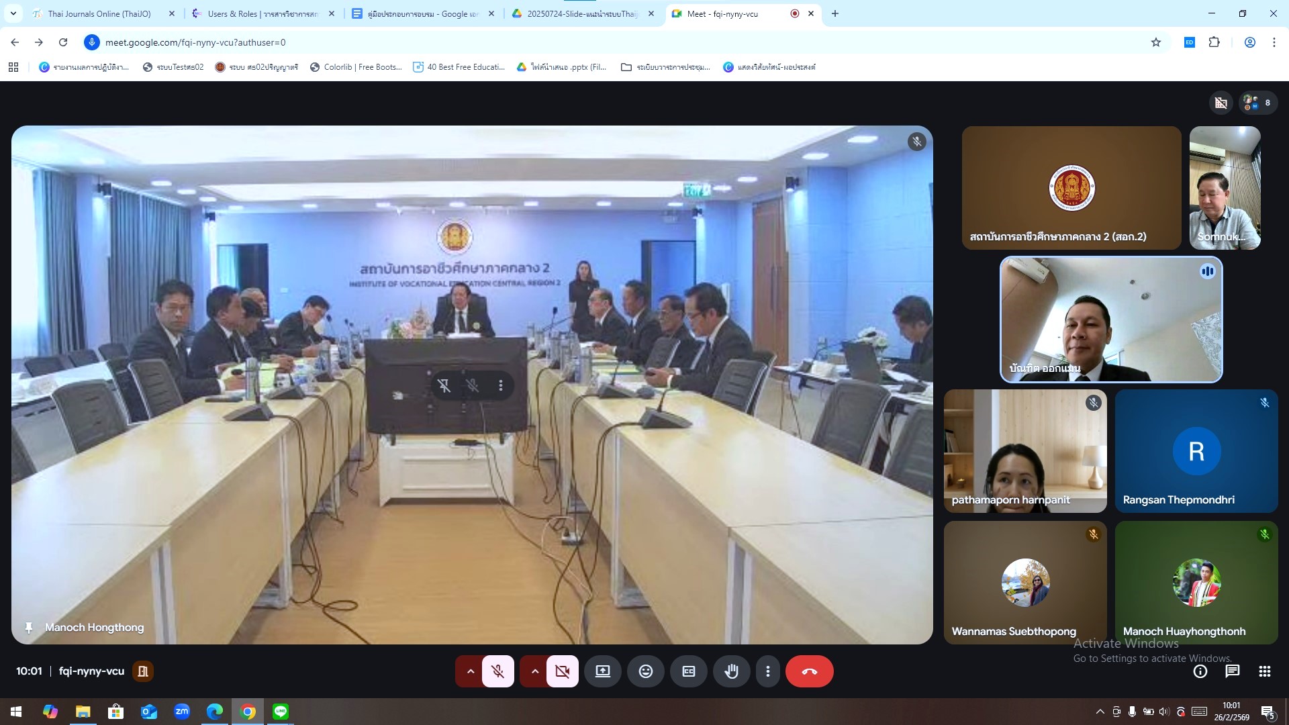Expand the audio settings arrow beside the microphone

[470, 671]
